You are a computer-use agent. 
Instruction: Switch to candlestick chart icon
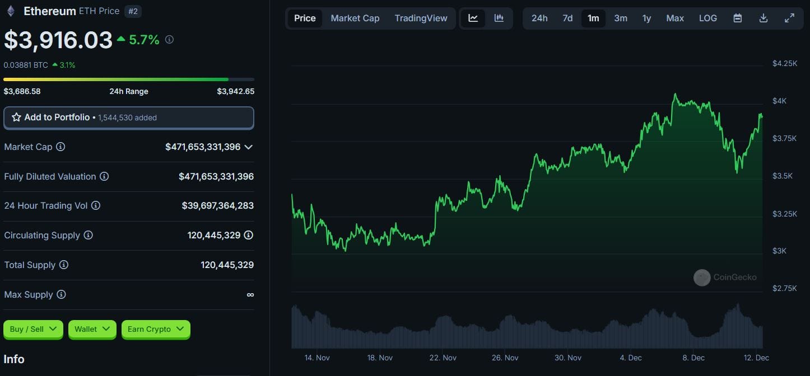pos(499,18)
